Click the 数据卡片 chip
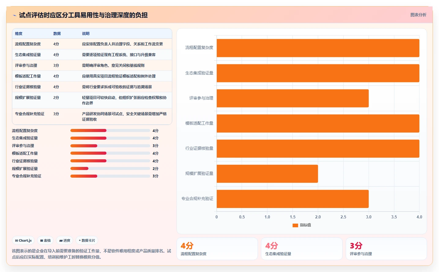Screen dimensions: 439x272 [x=87, y=240]
